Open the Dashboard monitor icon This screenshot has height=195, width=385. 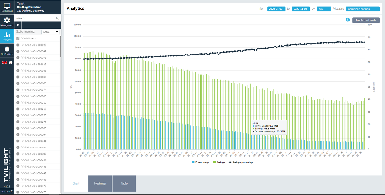coord(7,5)
